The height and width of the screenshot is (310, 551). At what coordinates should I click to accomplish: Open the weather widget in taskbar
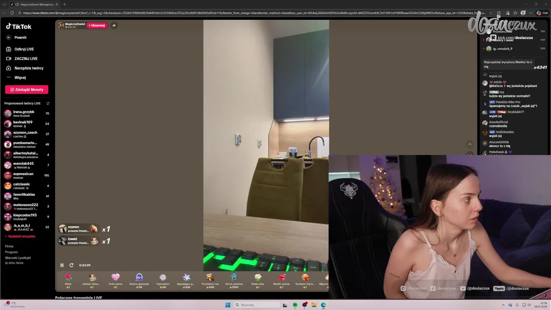(15, 304)
